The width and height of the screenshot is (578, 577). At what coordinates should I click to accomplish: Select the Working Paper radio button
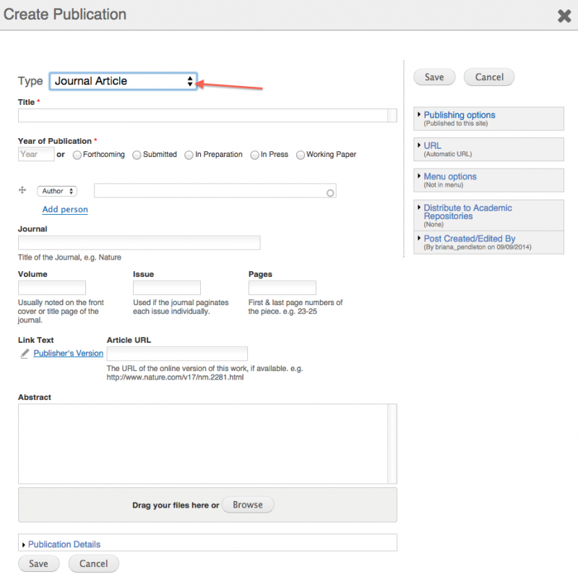point(301,155)
